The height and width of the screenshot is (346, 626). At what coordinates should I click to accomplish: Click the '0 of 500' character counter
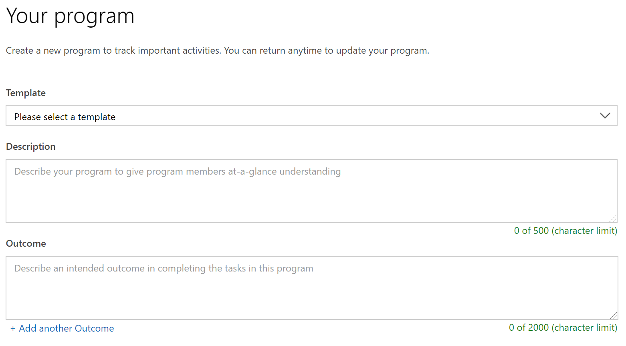pos(565,231)
